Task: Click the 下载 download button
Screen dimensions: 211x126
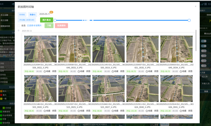Action: 49,26
